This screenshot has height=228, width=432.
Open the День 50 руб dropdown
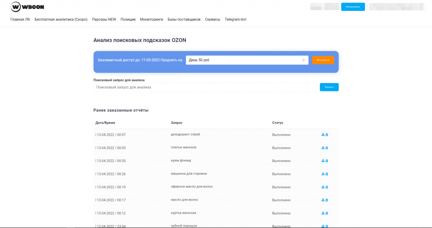point(247,60)
